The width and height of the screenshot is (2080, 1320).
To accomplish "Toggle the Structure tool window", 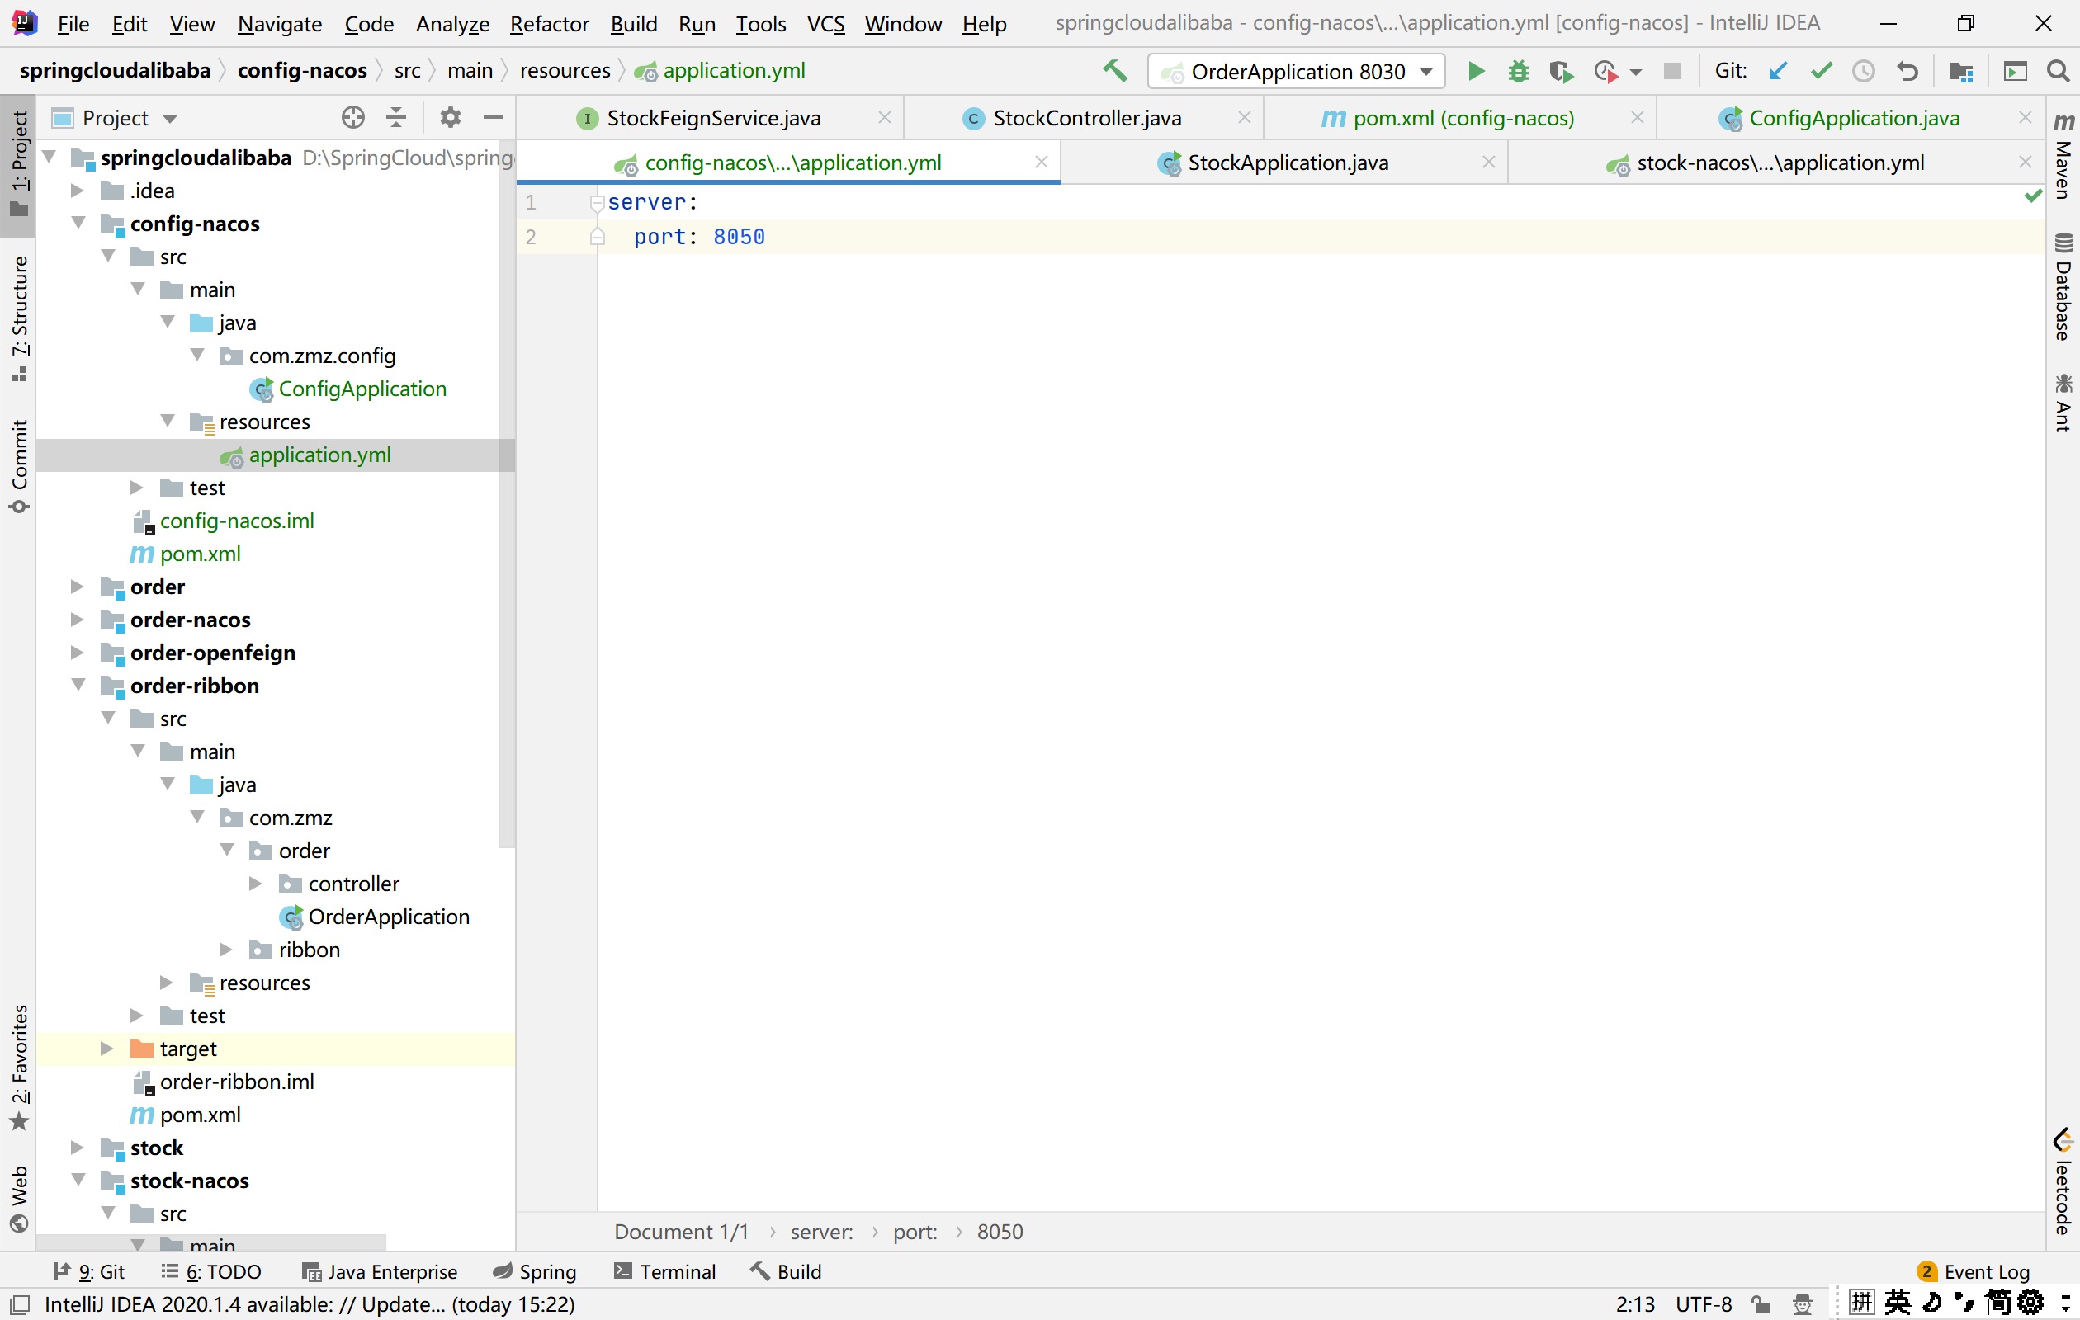I will point(19,318).
